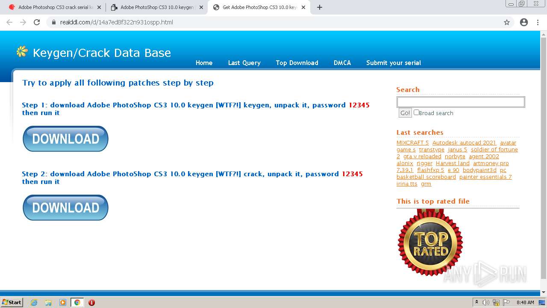The width and height of the screenshot is (547, 308).
Task: Open the Top Download menu item
Action: [297, 63]
